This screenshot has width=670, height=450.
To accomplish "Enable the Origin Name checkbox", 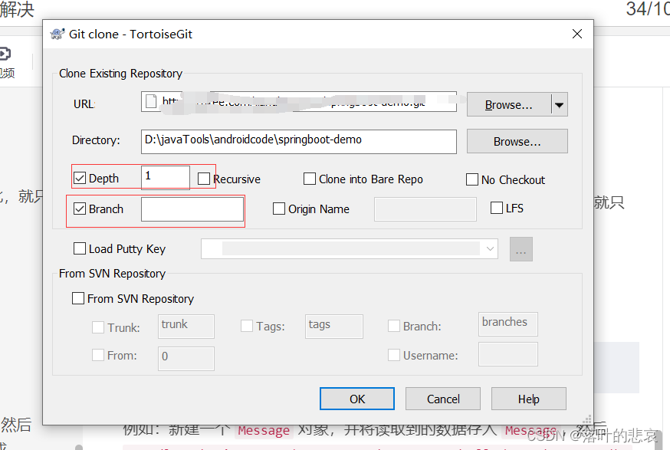I will pyautogui.click(x=278, y=209).
